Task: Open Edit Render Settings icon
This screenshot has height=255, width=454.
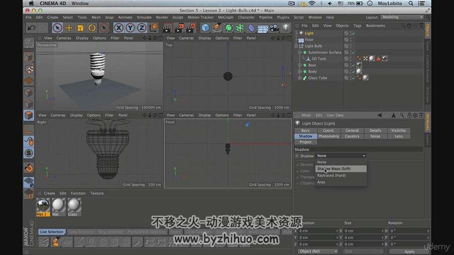Action: click(191, 28)
